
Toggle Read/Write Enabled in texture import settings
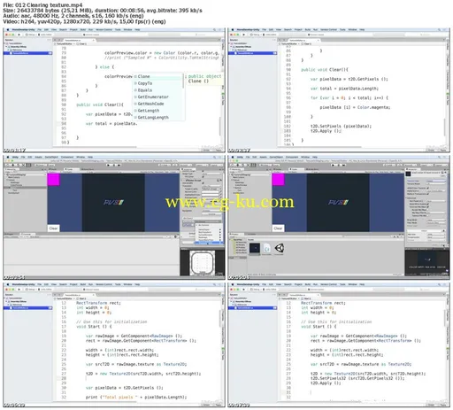click(x=428, y=204)
